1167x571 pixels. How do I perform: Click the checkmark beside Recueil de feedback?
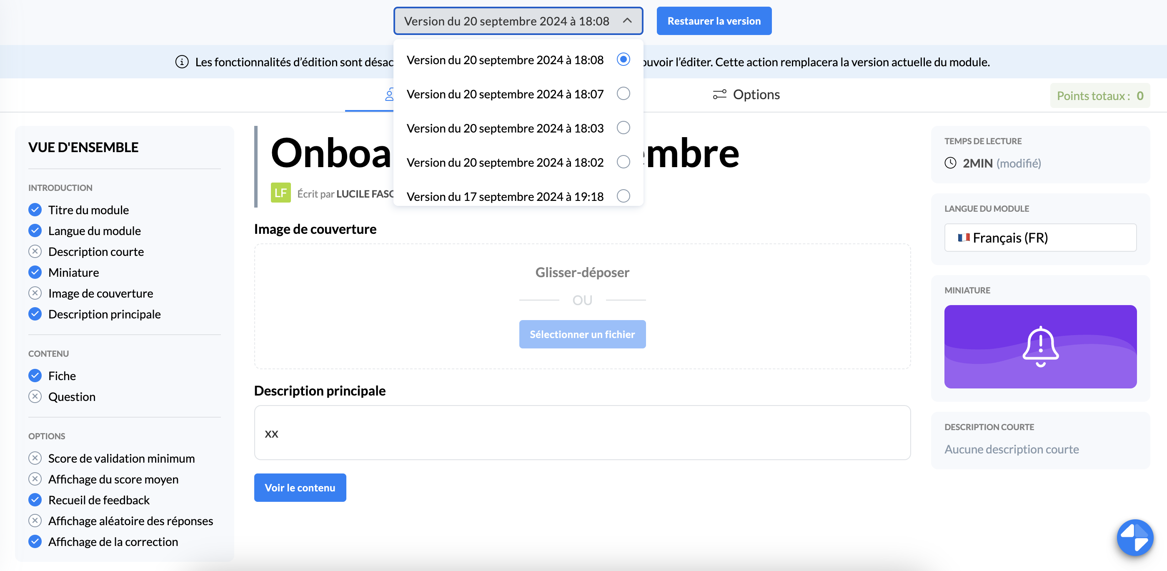point(35,500)
